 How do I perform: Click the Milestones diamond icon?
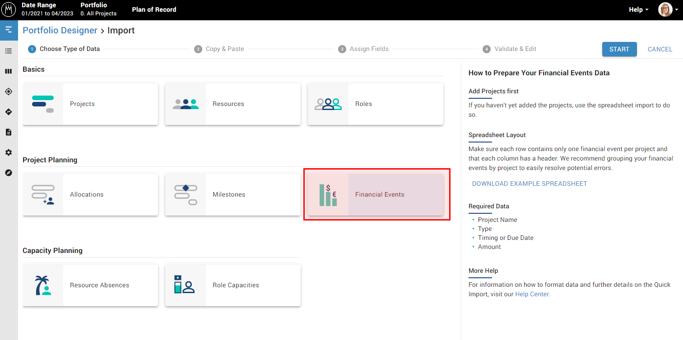point(186,194)
